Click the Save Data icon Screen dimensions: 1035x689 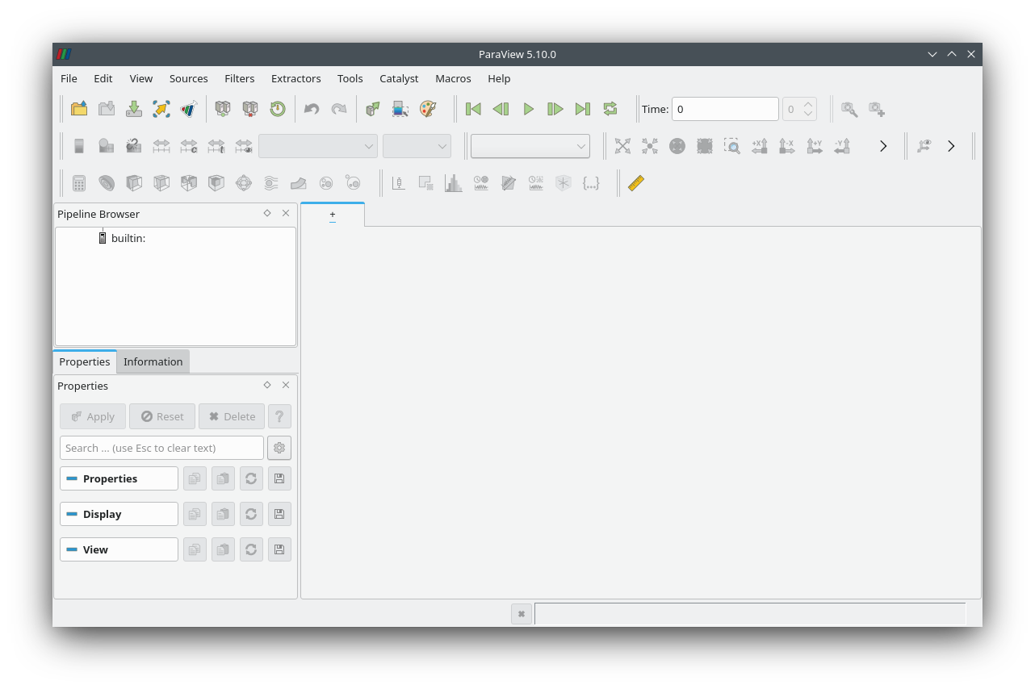pos(107,109)
